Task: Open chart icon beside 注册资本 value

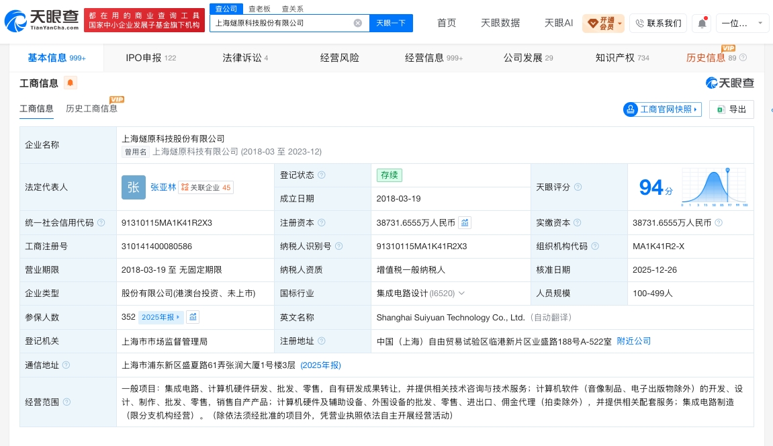Action: click(x=464, y=223)
